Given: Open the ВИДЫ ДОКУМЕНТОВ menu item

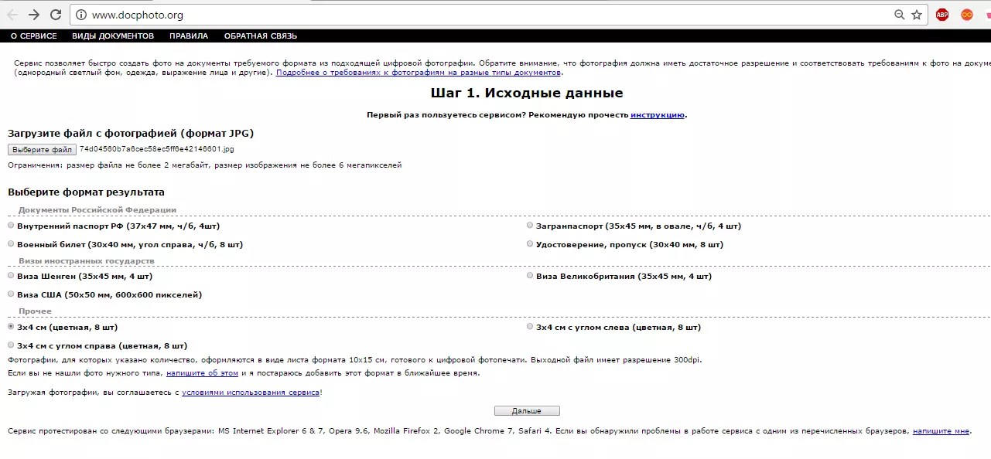Looking at the screenshot, I should (113, 36).
